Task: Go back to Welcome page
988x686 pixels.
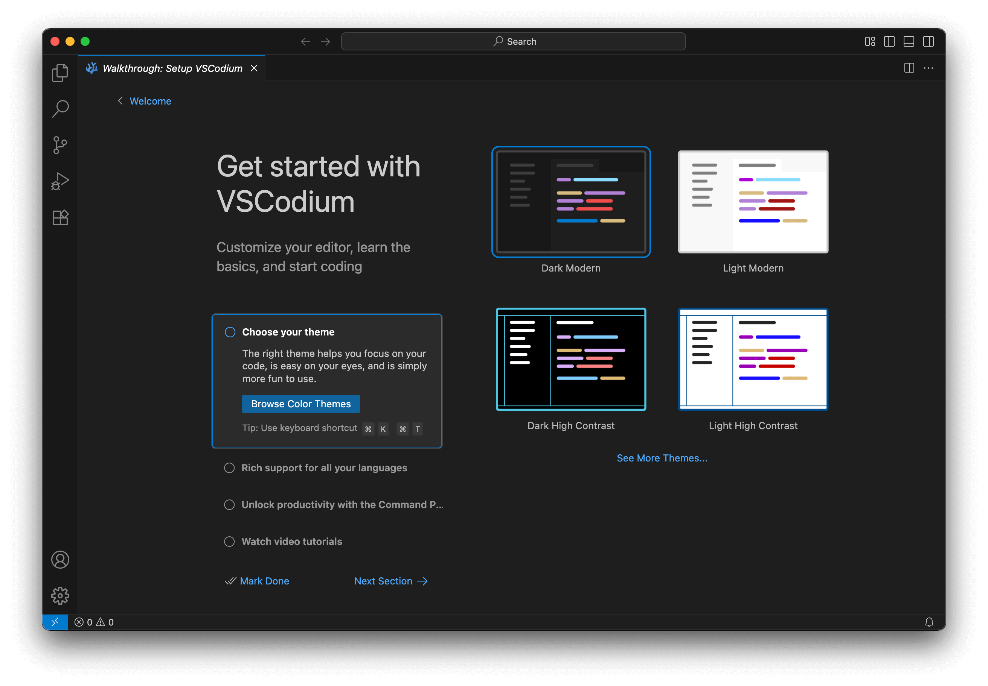Action: pyautogui.click(x=150, y=101)
